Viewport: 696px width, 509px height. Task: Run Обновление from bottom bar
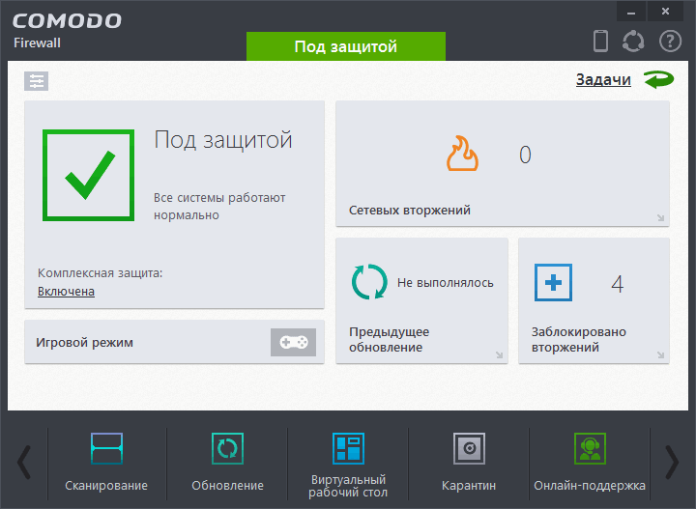227,463
